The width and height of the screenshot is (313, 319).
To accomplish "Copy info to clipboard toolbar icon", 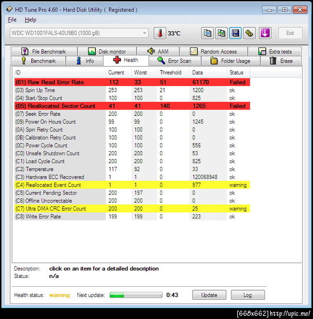I will tap(207, 33).
